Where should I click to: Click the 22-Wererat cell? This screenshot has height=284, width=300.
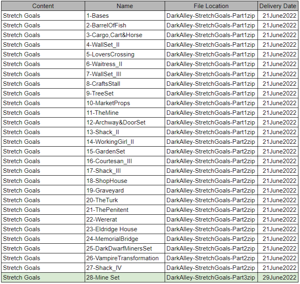click(125, 219)
